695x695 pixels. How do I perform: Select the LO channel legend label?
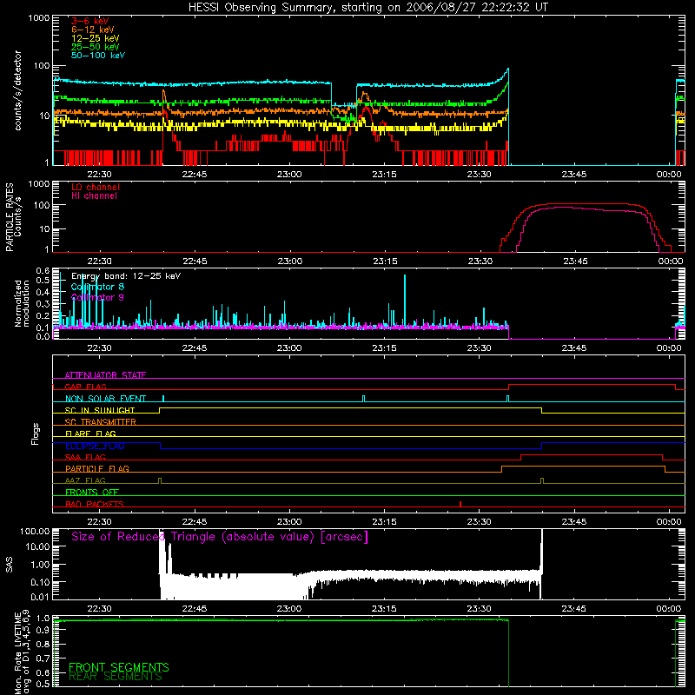(96, 187)
